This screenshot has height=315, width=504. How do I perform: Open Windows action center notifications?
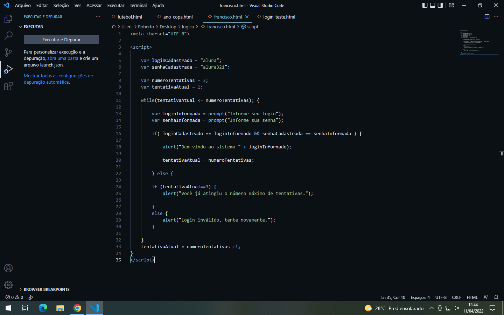point(492,308)
